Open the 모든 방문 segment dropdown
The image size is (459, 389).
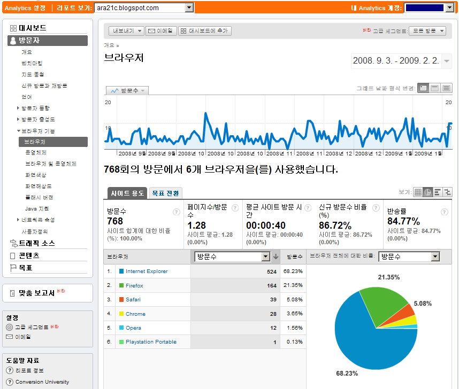point(427,30)
